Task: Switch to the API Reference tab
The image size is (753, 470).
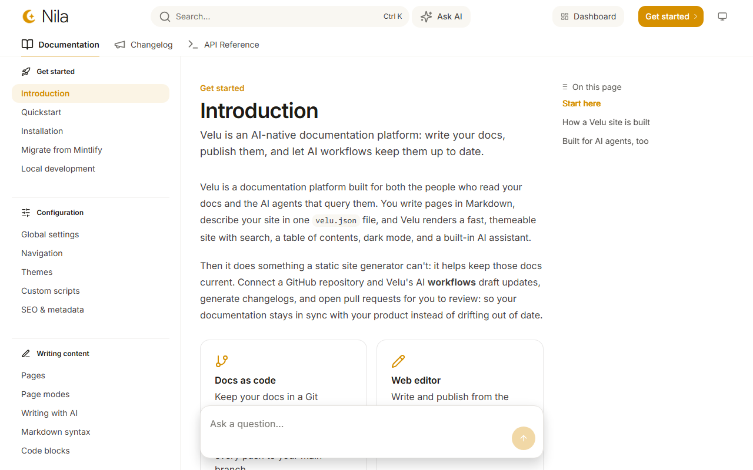Action: (x=224, y=45)
